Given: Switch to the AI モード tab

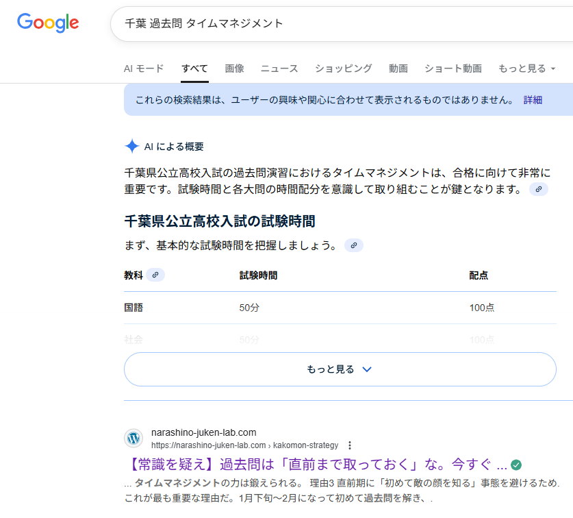Looking at the screenshot, I should point(144,69).
